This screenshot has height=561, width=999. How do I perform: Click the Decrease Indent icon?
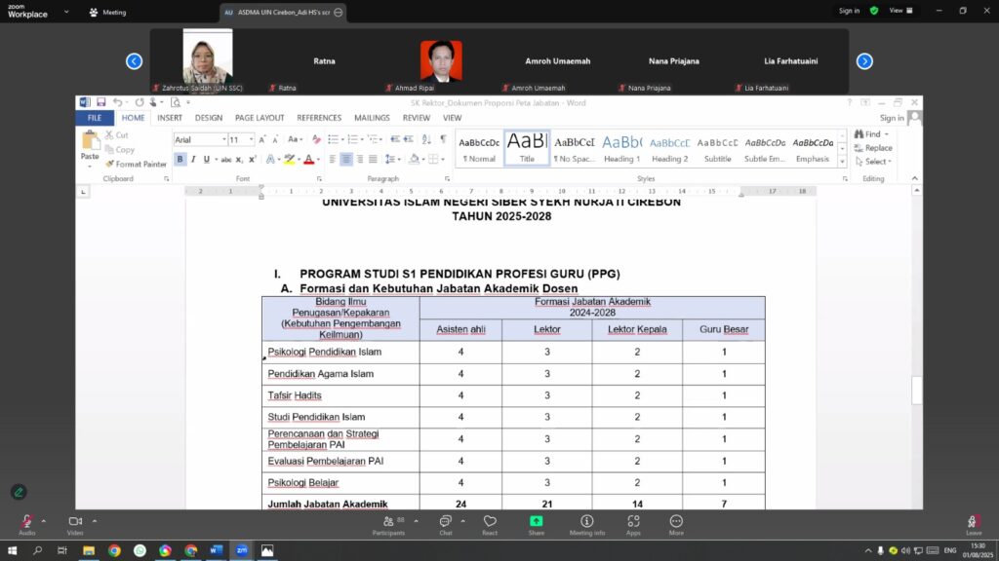click(x=395, y=139)
